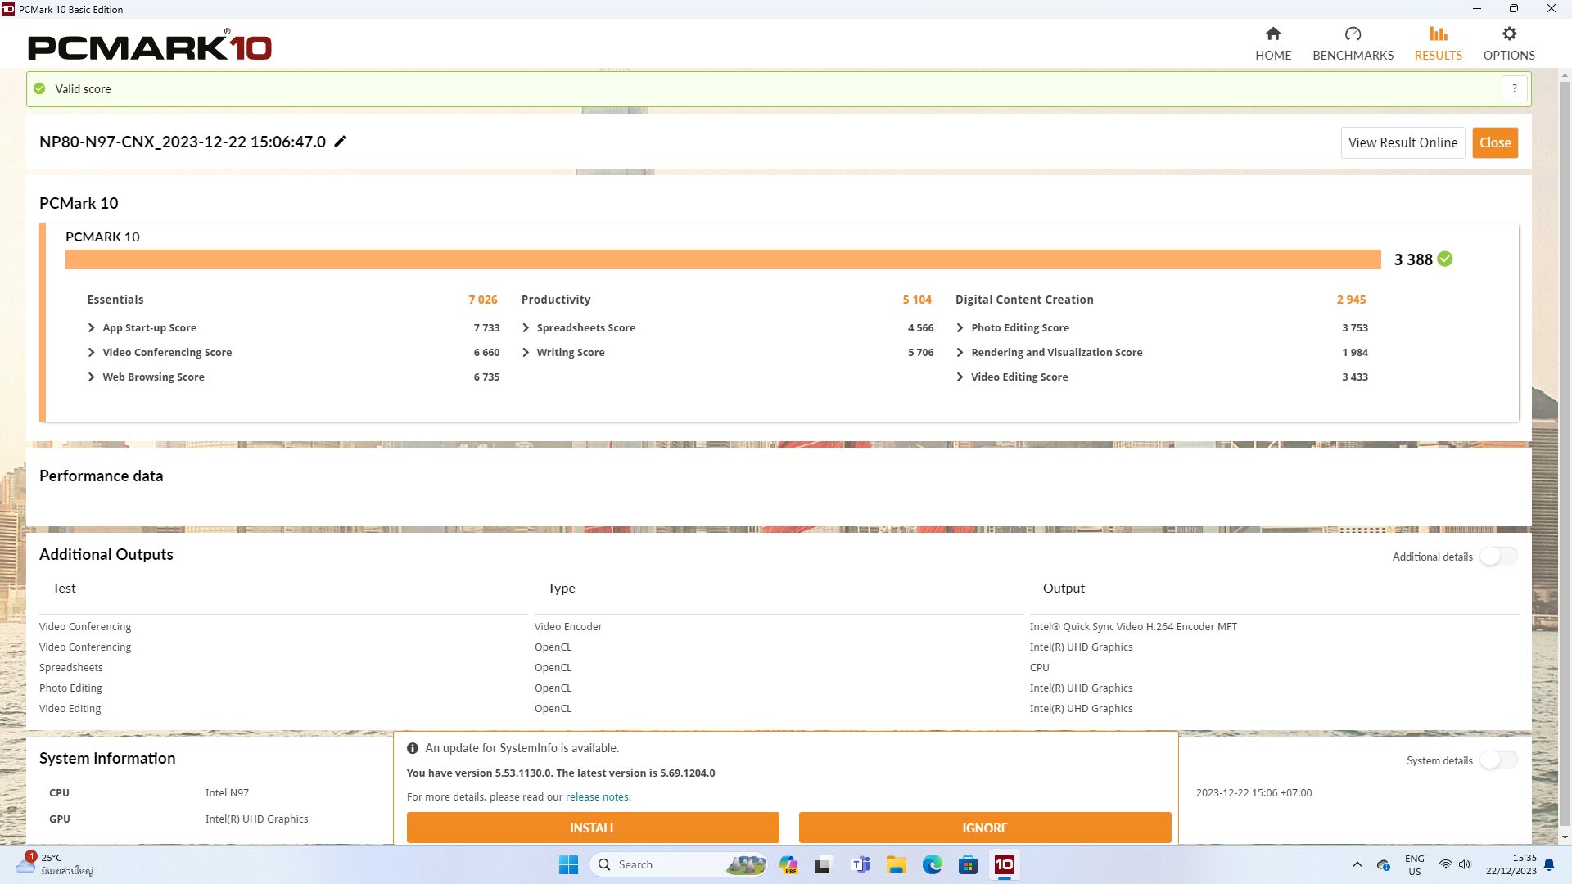The width and height of the screenshot is (1572, 884).
Task: Show hidden tray icons arrow
Action: tap(1357, 864)
